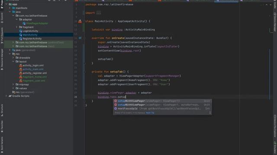Expand the values folder
The image size is (277, 155).
pos(13,88)
